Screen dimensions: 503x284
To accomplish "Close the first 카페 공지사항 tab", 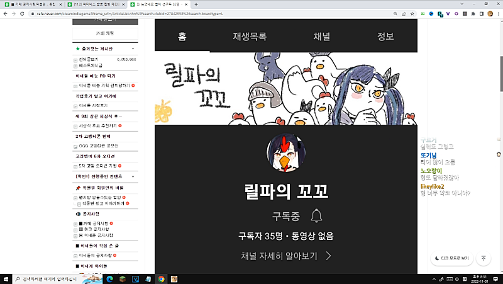I will tap(60, 4).
